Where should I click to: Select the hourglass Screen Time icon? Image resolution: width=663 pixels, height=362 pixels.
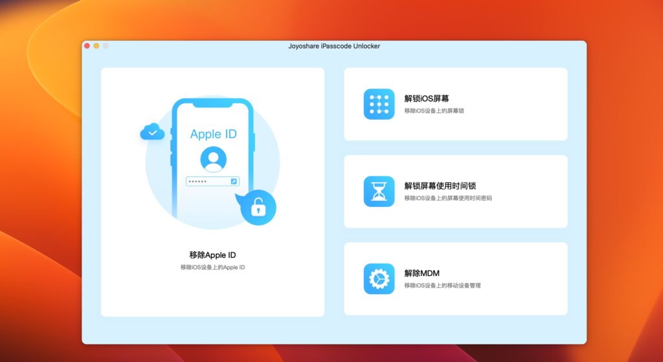click(x=379, y=191)
